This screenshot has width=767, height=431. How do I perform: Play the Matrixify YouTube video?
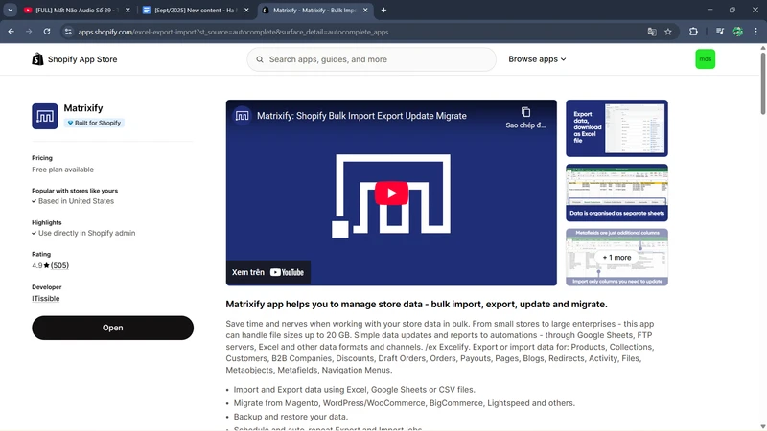click(390, 193)
